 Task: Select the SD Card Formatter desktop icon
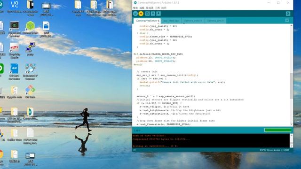tap(15, 72)
